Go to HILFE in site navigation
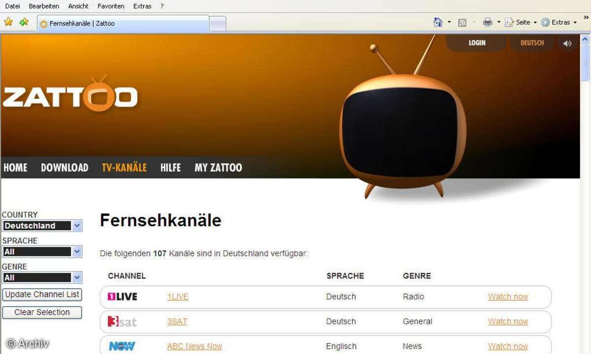This screenshot has height=354, width=591. pos(170,167)
